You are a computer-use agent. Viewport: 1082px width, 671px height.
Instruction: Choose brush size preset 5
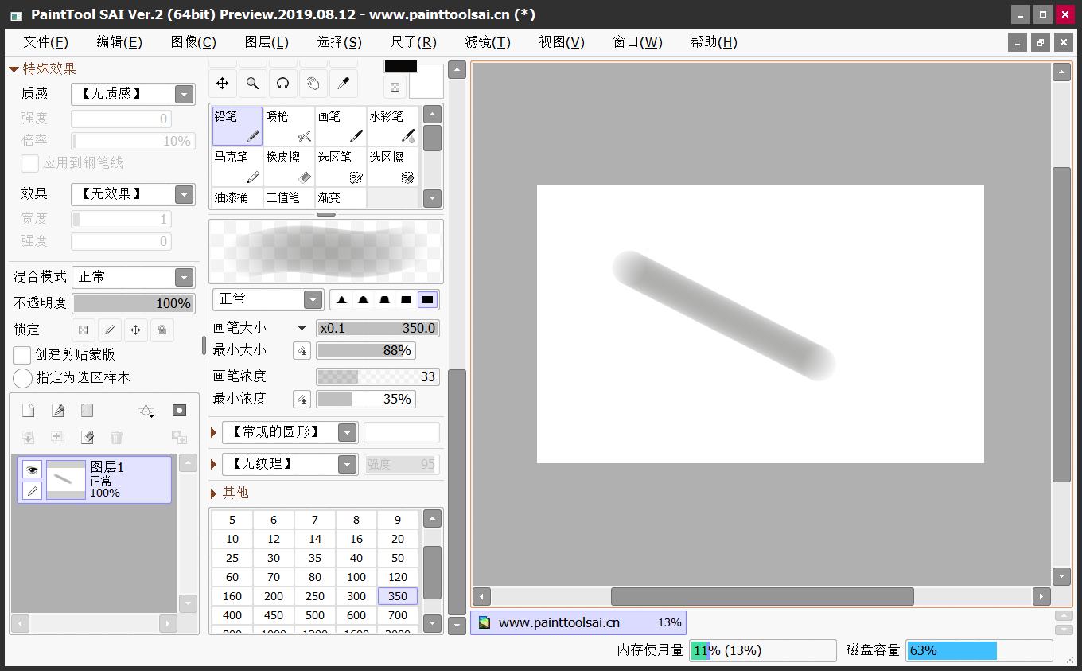pyautogui.click(x=232, y=520)
